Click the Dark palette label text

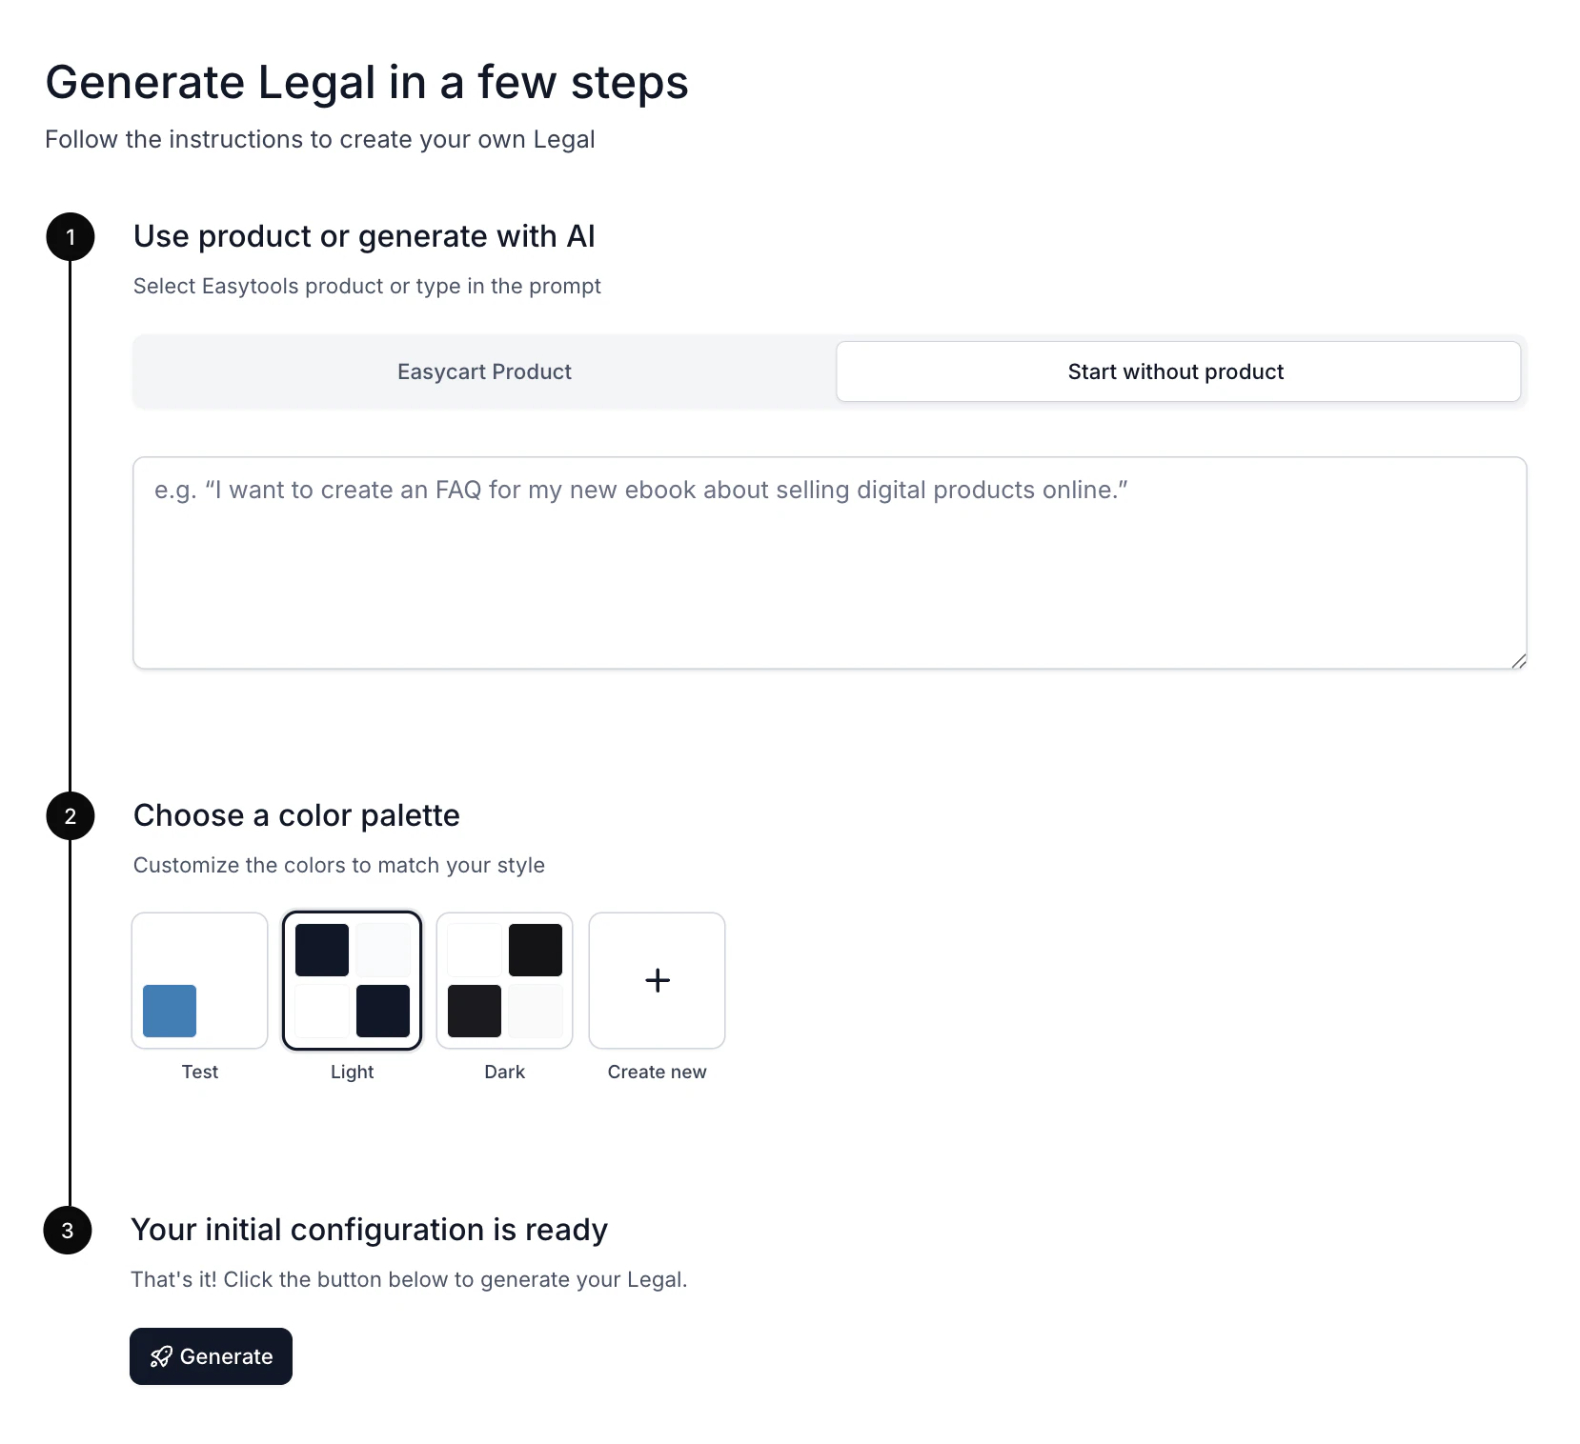[505, 1072]
